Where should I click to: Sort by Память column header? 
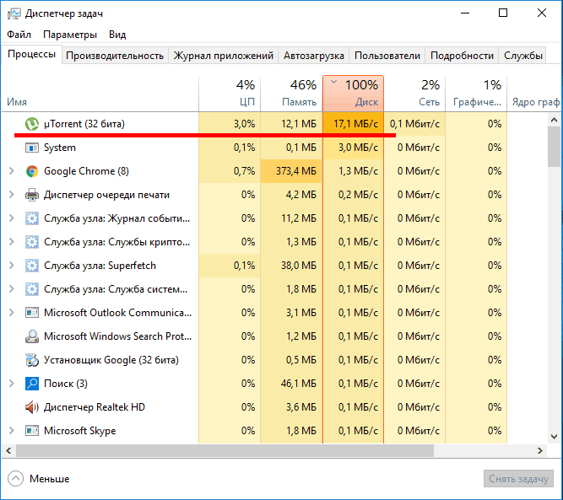(x=291, y=94)
